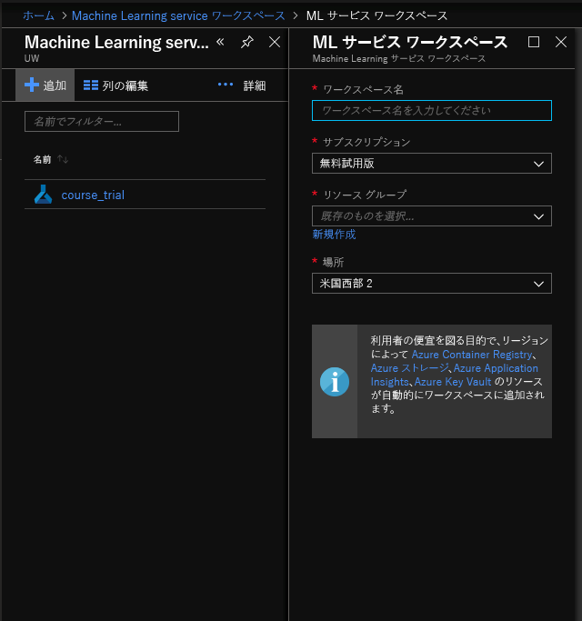Open Azure Container Registry link

[x=471, y=355]
